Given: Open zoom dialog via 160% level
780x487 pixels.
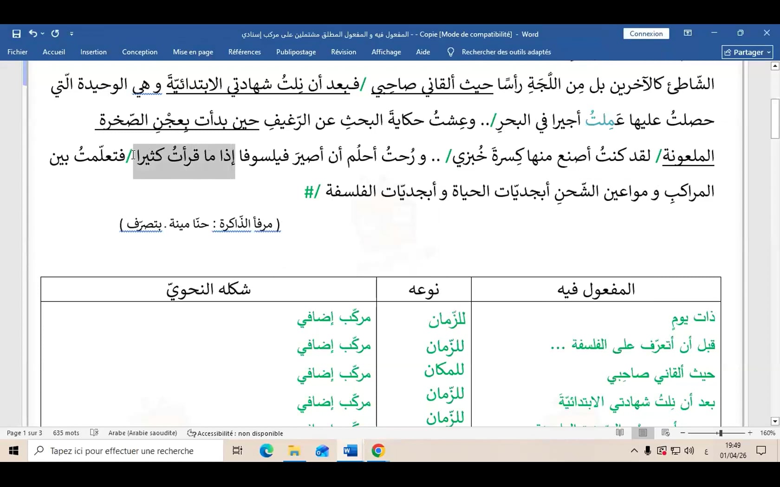Looking at the screenshot, I should click(x=767, y=433).
